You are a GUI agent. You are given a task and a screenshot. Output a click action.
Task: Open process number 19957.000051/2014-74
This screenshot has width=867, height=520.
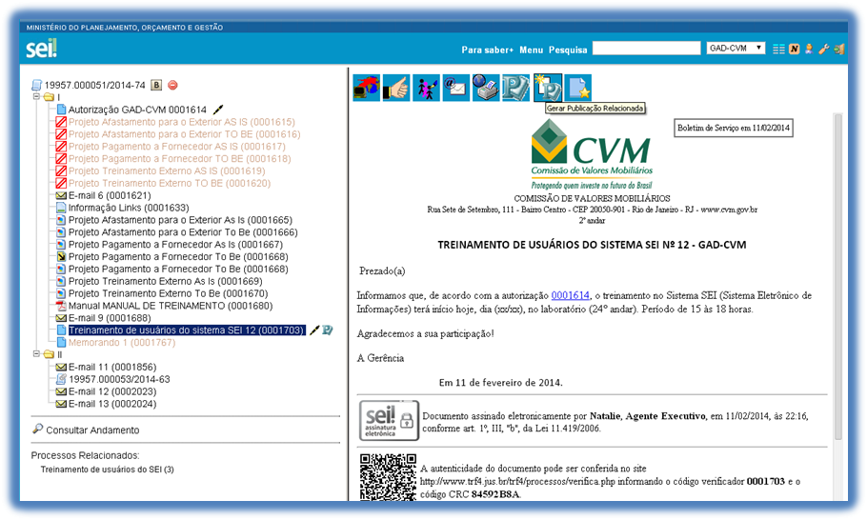[94, 85]
